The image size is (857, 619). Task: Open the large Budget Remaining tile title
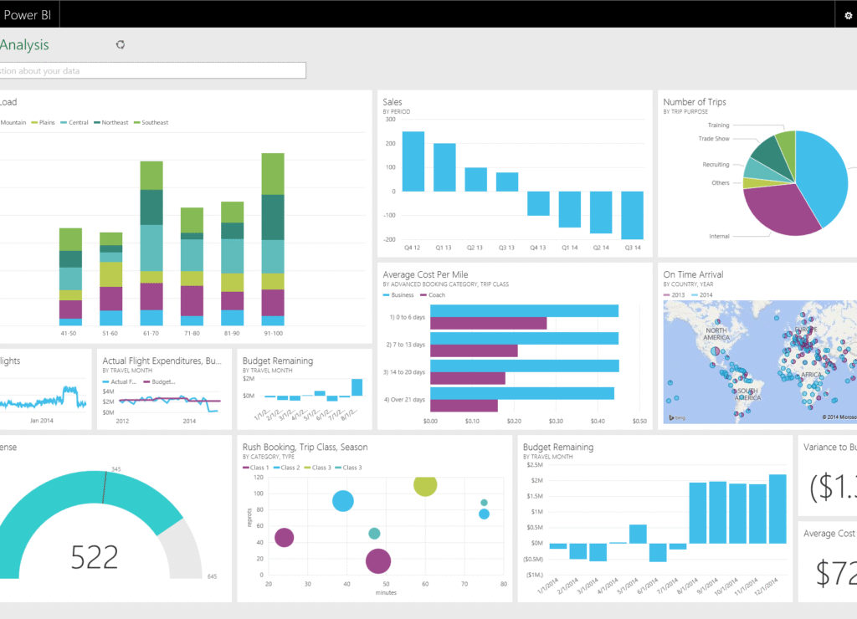558,448
